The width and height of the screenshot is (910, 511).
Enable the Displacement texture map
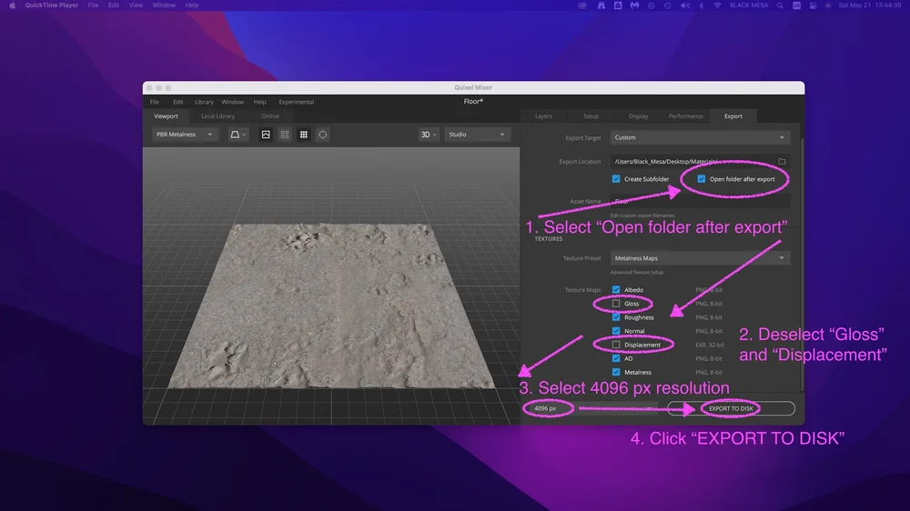click(616, 345)
